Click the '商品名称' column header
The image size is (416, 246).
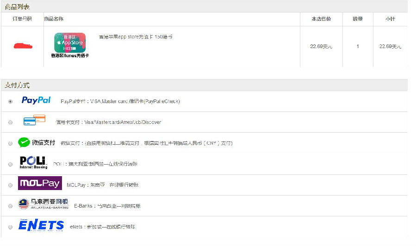coord(54,19)
